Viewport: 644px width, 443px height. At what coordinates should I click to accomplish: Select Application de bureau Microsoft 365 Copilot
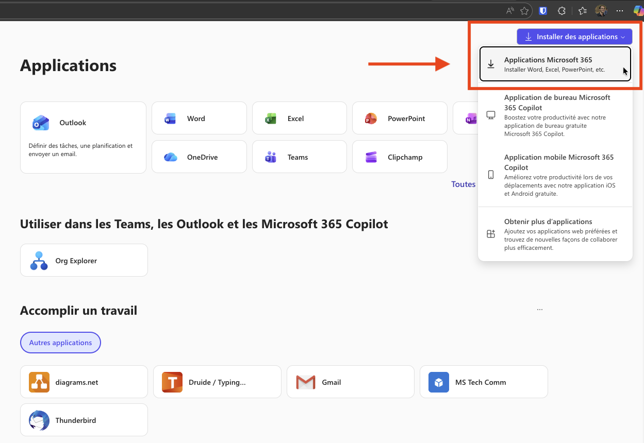coord(555,116)
